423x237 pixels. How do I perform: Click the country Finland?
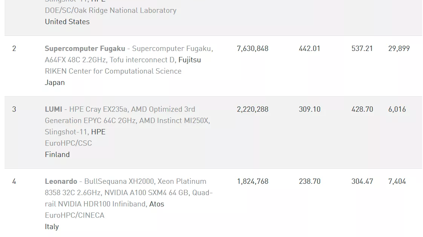point(57,155)
